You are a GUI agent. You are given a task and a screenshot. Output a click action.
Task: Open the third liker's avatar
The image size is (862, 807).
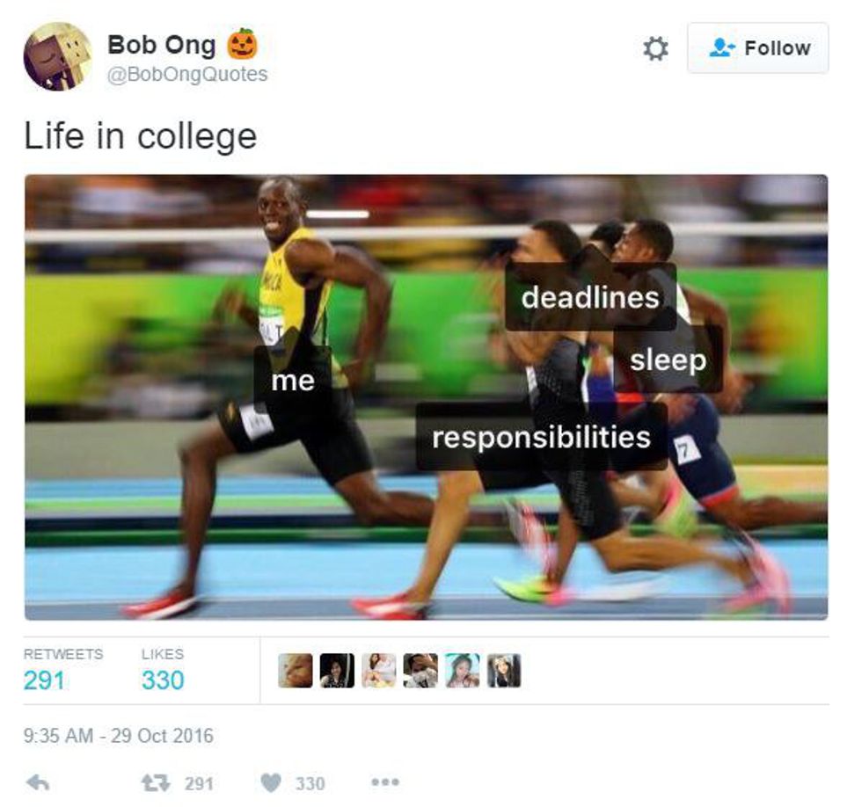(379, 670)
